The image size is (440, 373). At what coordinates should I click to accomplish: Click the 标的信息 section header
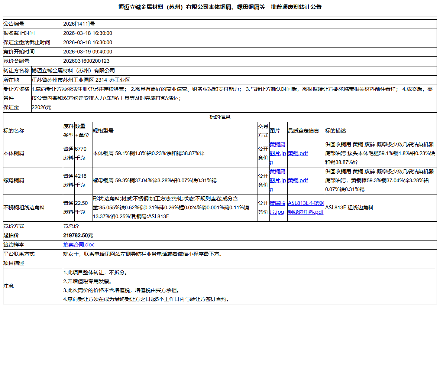[220, 117]
